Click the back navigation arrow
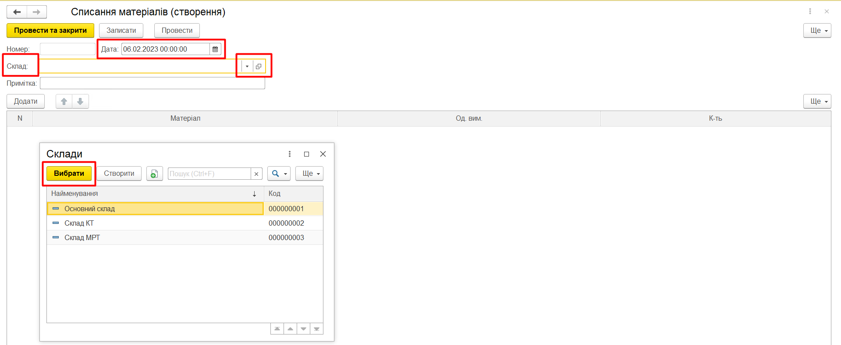841x345 pixels. 17,12
